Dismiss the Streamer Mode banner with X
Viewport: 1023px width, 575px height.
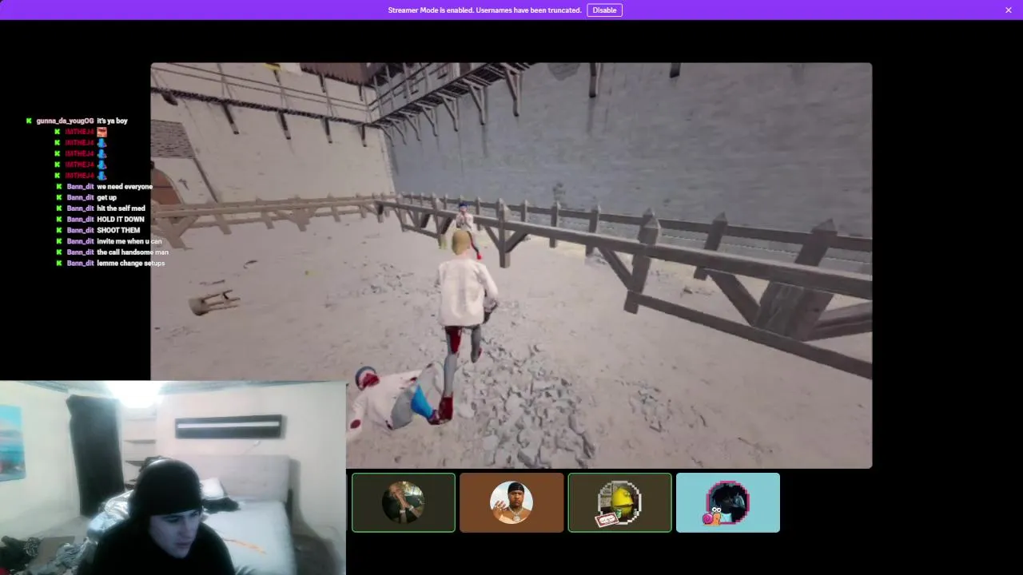(1009, 10)
